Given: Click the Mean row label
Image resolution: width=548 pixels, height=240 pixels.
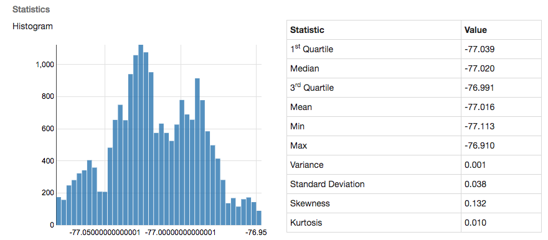Looking at the screenshot, I should [x=301, y=107].
